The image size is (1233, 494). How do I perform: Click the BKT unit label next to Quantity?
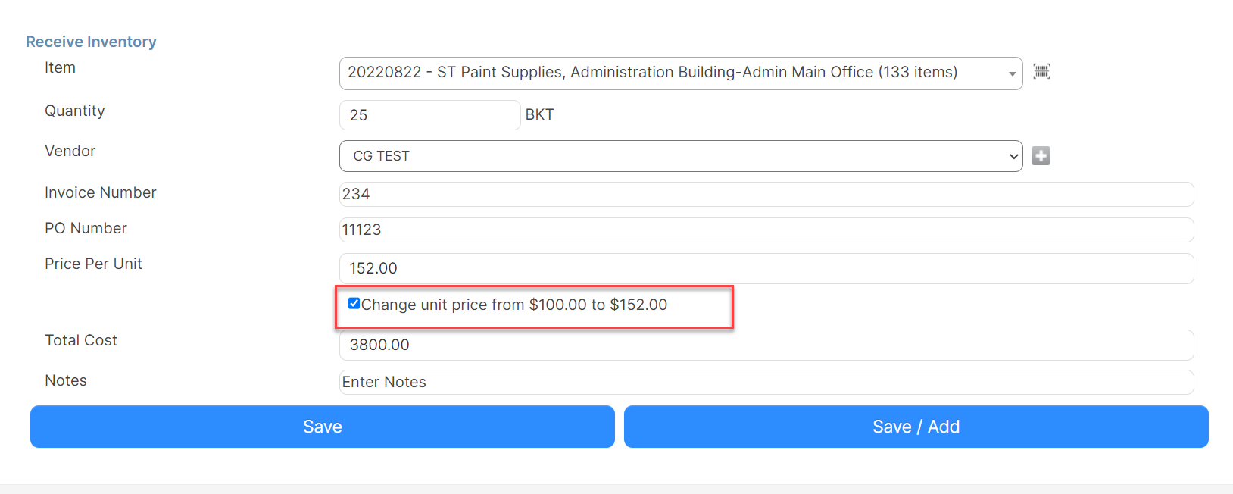pos(540,114)
